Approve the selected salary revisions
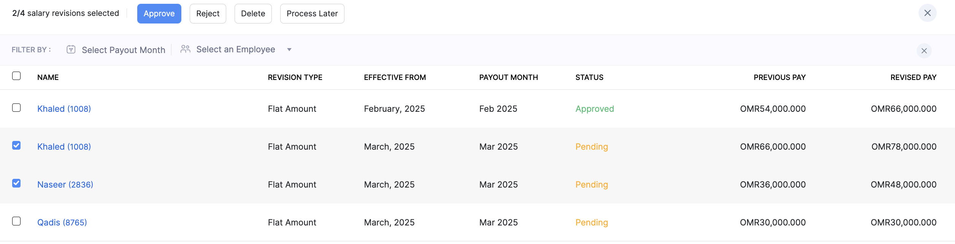 pos(159,14)
